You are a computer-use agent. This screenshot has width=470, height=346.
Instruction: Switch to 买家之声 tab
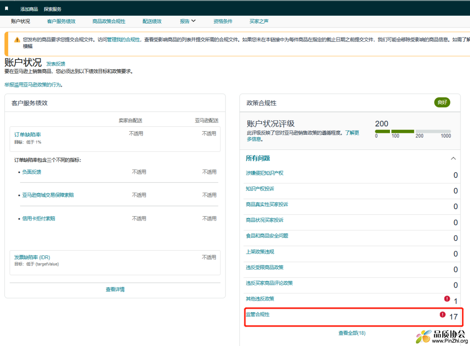(x=259, y=21)
